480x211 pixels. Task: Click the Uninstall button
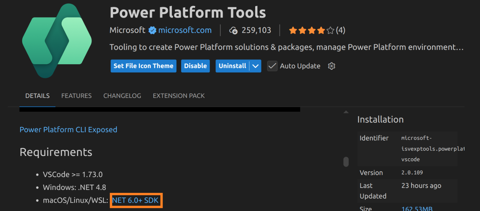click(232, 66)
